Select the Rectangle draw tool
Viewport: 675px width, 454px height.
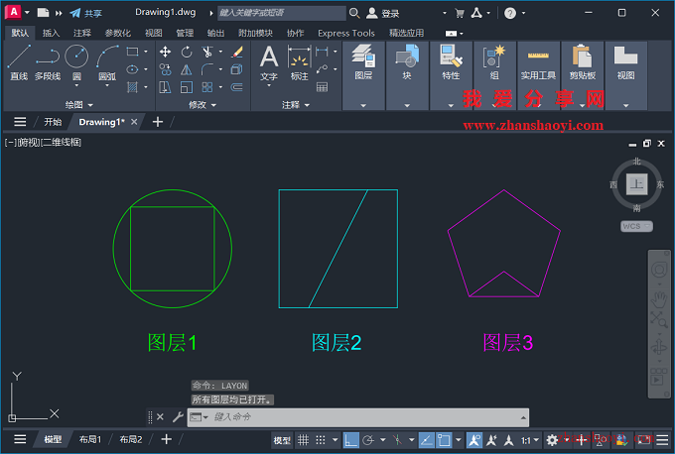(132, 52)
